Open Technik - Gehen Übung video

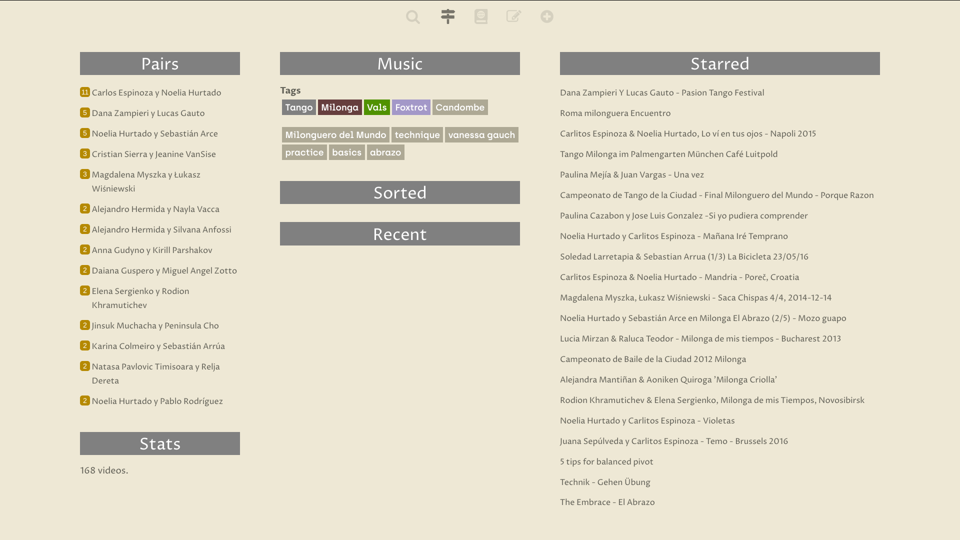605,482
